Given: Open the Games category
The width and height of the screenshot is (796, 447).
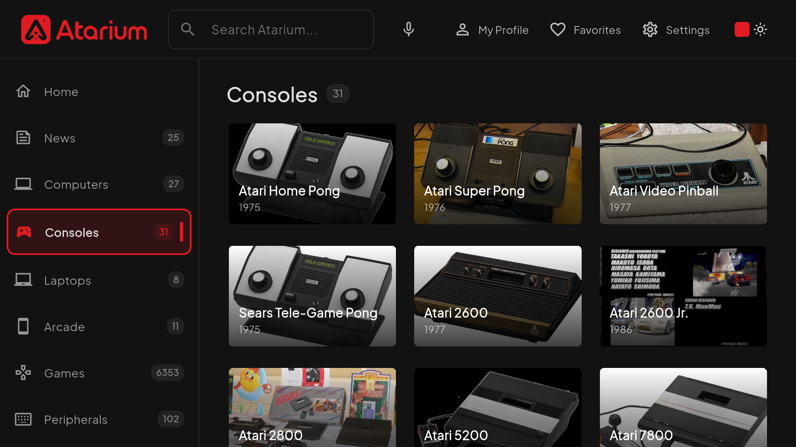Looking at the screenshot, I should tap(99, 373).
